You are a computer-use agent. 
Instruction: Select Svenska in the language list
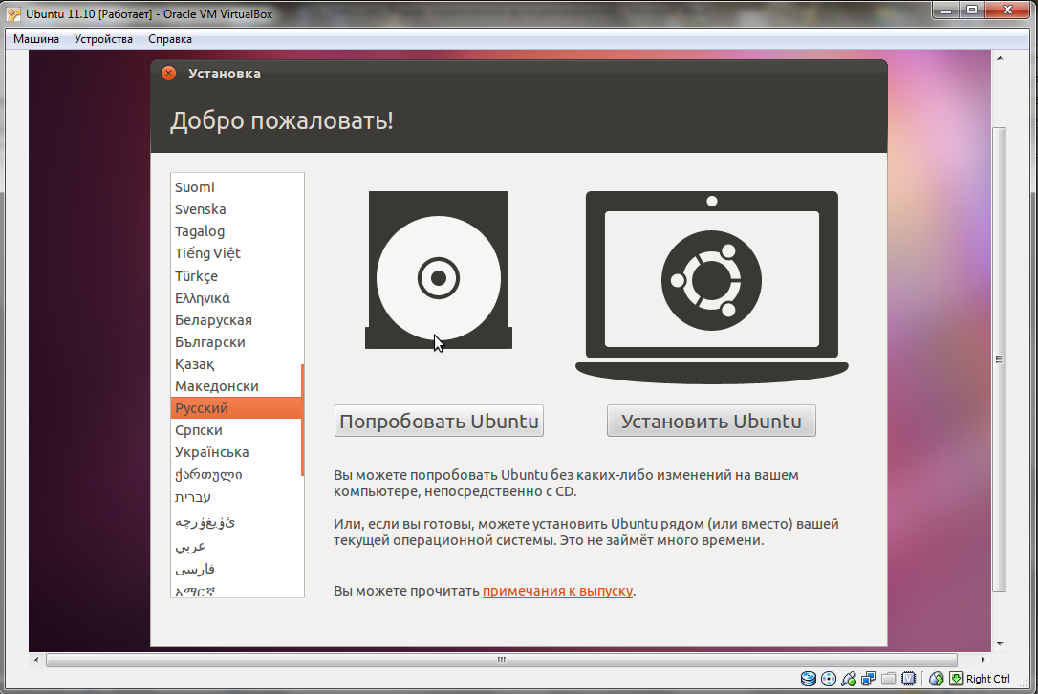click(236, 209)
